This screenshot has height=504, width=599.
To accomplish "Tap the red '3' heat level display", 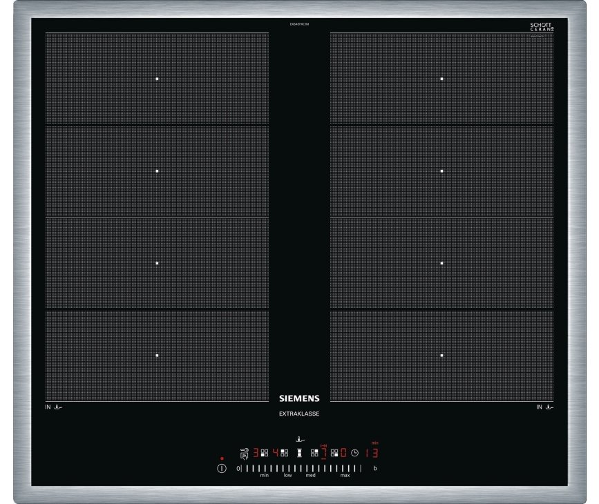I will click(256, 453).
